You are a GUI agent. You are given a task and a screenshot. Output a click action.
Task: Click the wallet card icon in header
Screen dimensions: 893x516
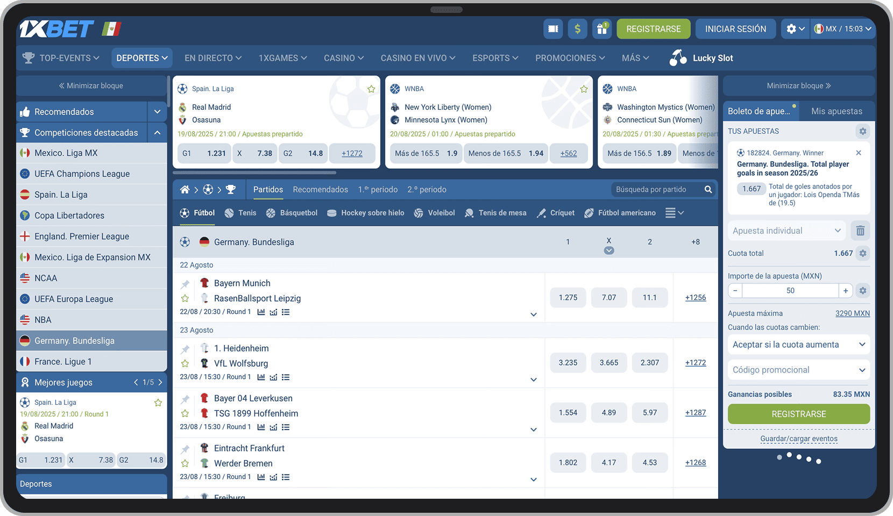point(553,29)
